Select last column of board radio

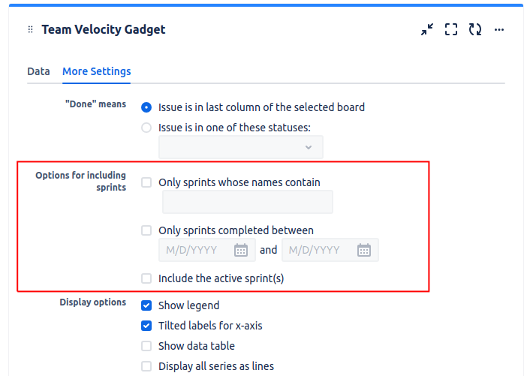point(146,107)
